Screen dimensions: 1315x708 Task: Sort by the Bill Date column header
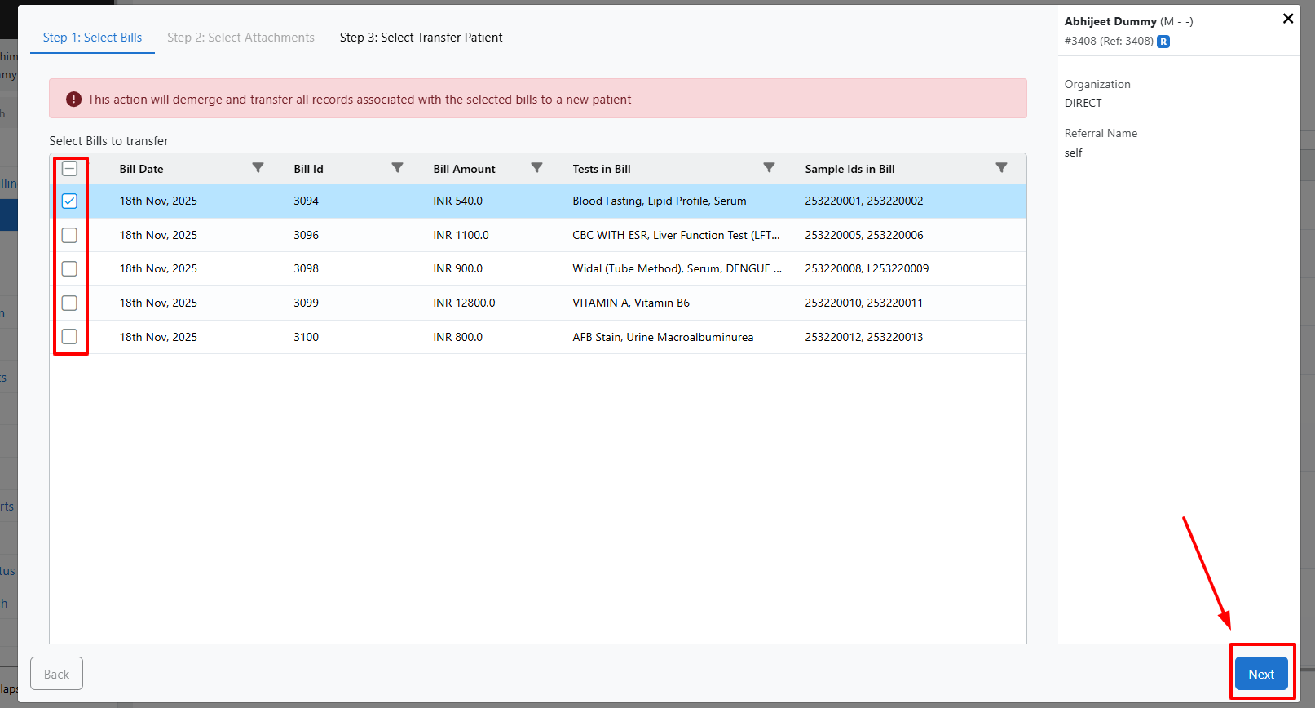(142, 169)
